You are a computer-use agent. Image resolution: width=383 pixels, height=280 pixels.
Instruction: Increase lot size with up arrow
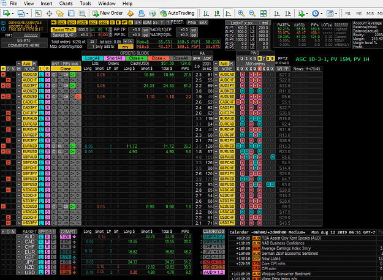coord(131,42)
